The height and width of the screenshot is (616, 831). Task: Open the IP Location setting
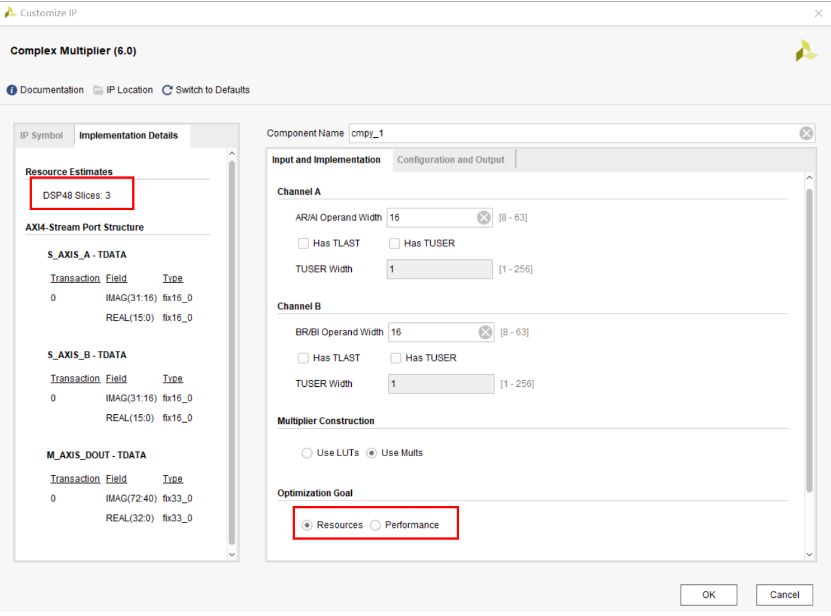(123, 90)
